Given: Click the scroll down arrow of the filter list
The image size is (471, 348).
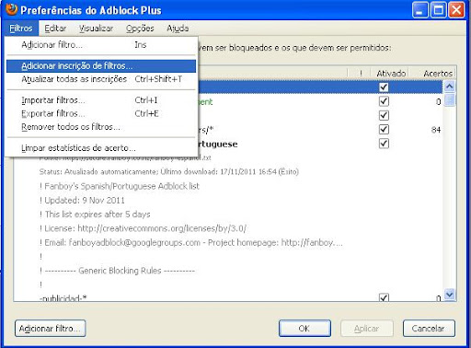Looking at the screenshot, I should (450, 295).
